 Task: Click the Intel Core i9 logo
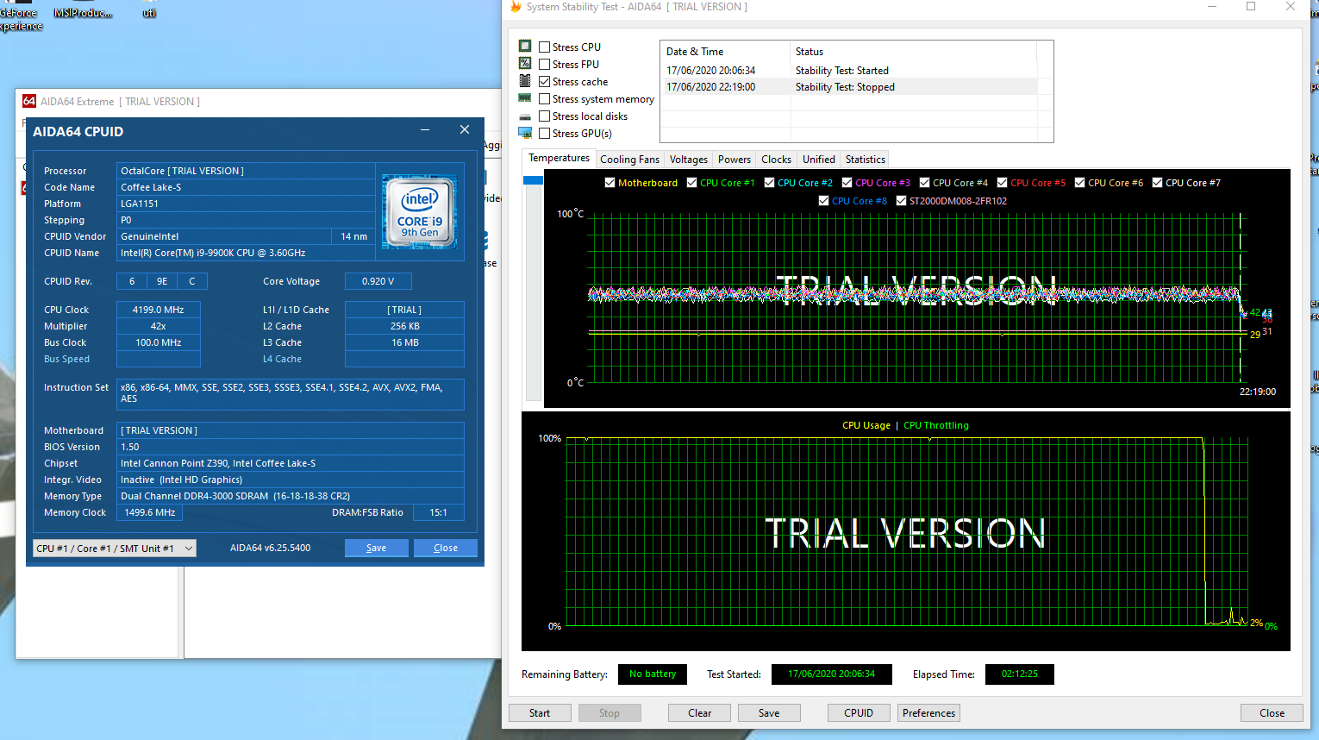(x=420, y=212)
